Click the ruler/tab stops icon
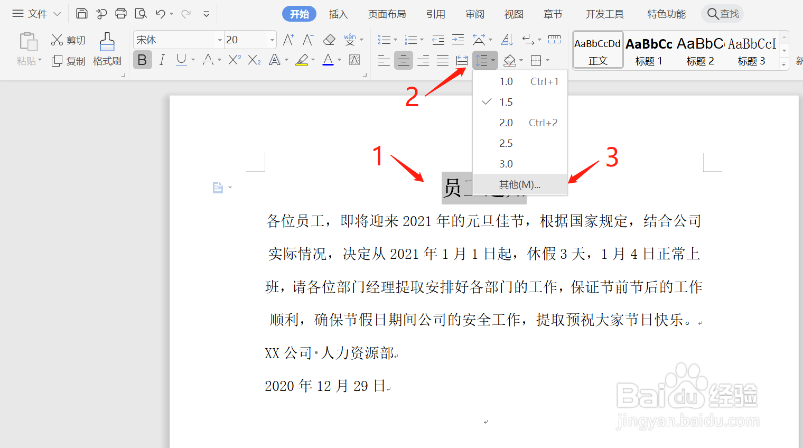This screenshot has height=448, width=803. pyautogui.click(x=555, y=40)
